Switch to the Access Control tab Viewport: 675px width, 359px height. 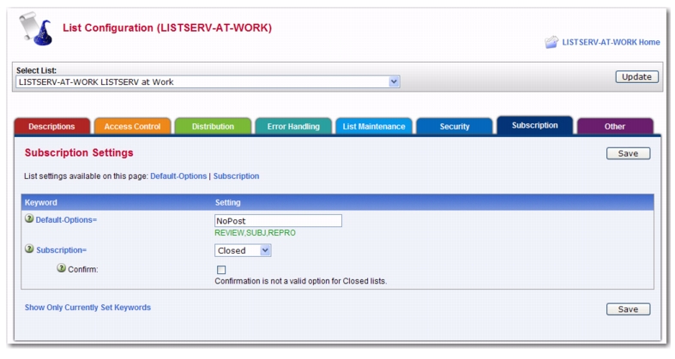click(x=132, y=127)
